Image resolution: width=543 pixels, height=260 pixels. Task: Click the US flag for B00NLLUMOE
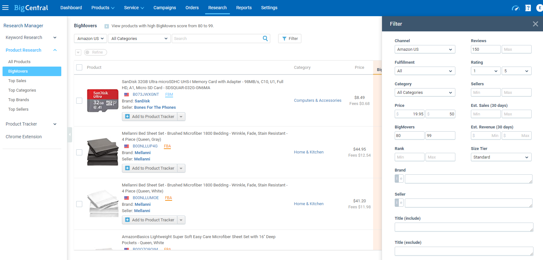click(127, 198)
